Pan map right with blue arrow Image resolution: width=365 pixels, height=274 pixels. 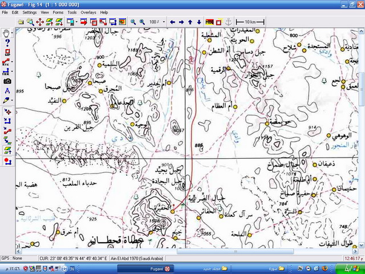pyautogui.click(x=181, y=22)
